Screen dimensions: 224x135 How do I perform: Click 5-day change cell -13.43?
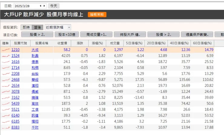[139, 97]
